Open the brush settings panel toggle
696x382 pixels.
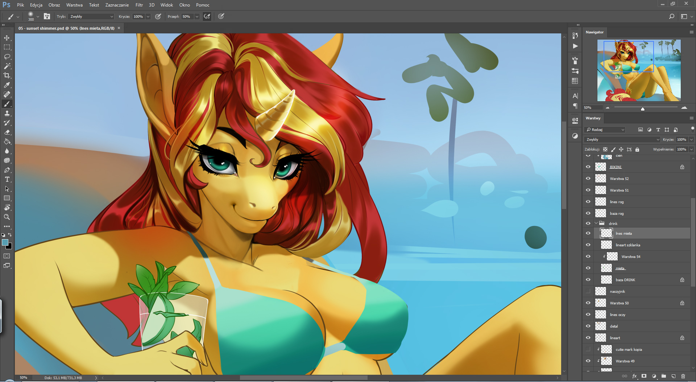point(47,16)
